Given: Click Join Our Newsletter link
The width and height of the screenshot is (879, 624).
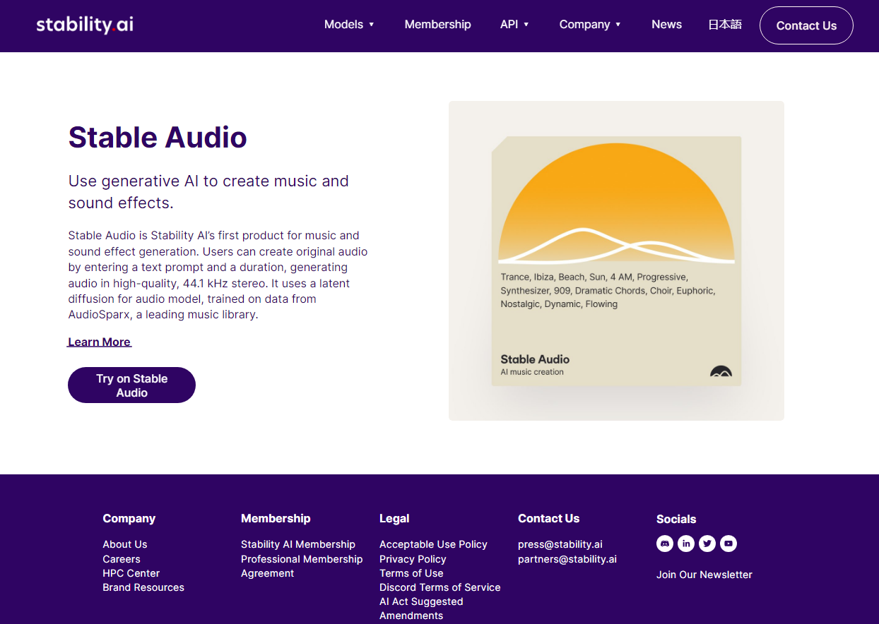Looking at the screenshot, I should (704, 575).
